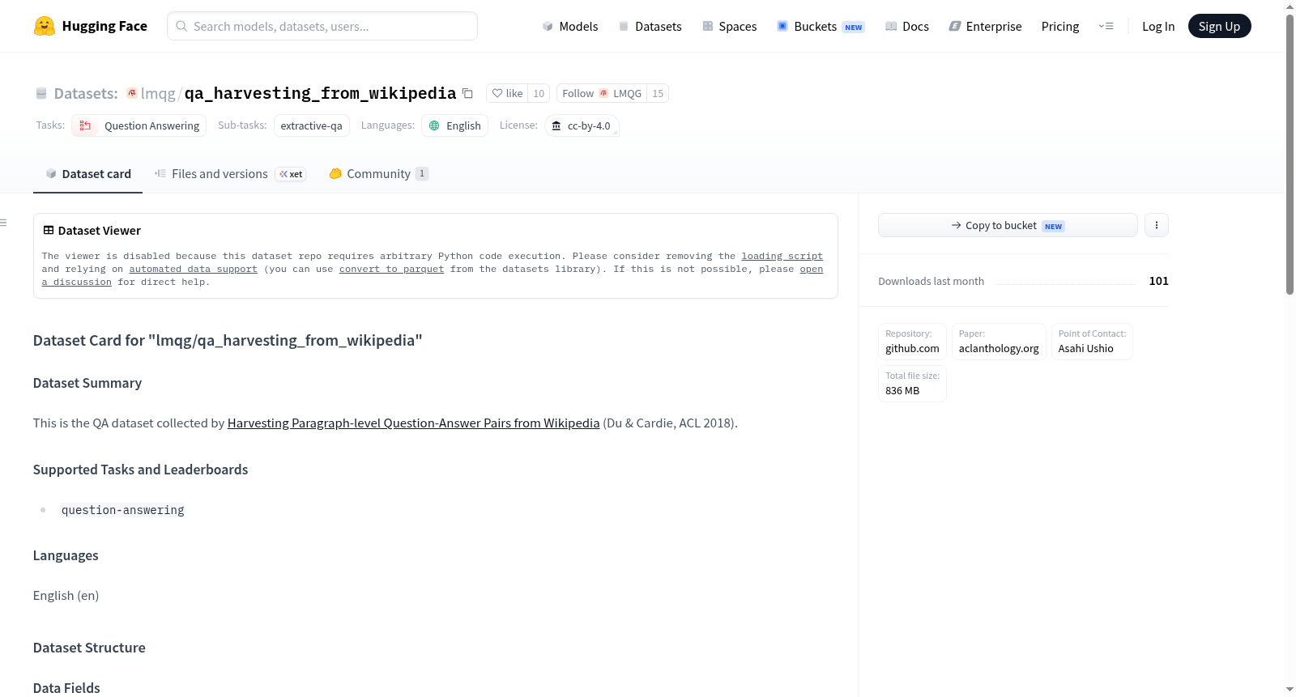Follow the LMQG organization
The image size is (1296, 697).
click(x=602, y=93)
